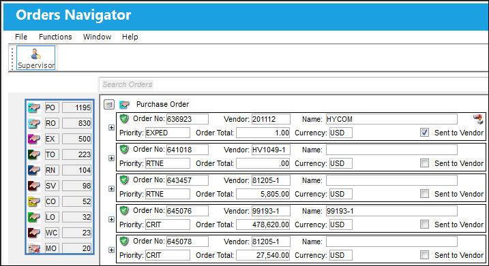Open the File menu
This screenshot has width=489, height=266.
21,37
